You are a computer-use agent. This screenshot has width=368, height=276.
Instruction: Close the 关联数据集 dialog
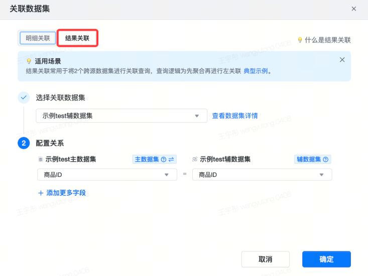[353, 9]
